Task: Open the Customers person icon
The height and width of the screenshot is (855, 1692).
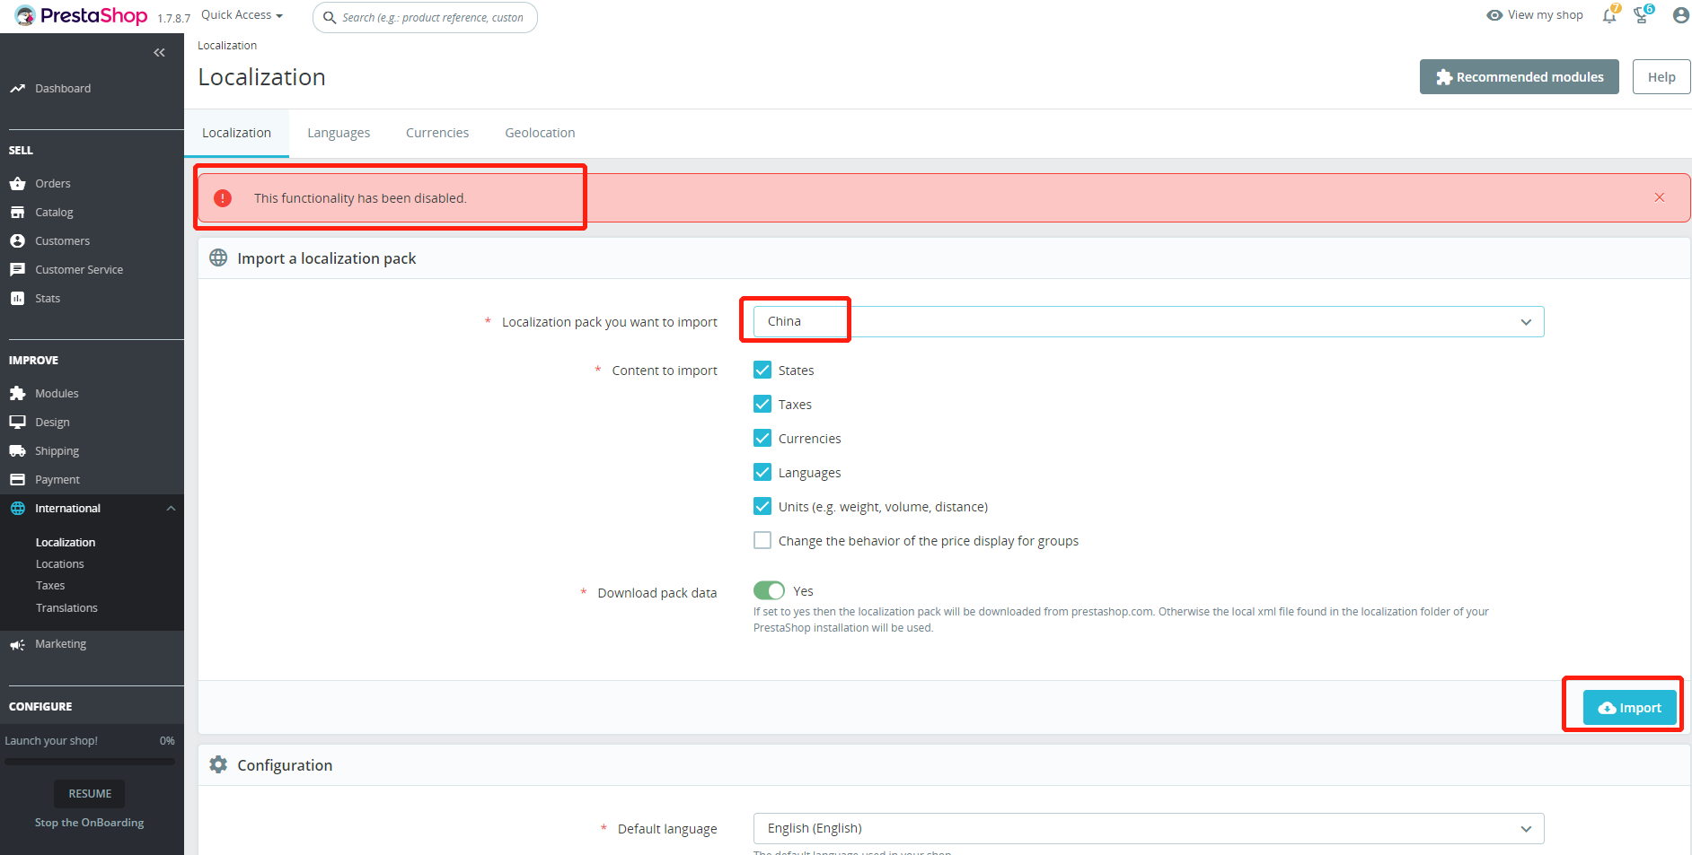Action: coord(17,240)
